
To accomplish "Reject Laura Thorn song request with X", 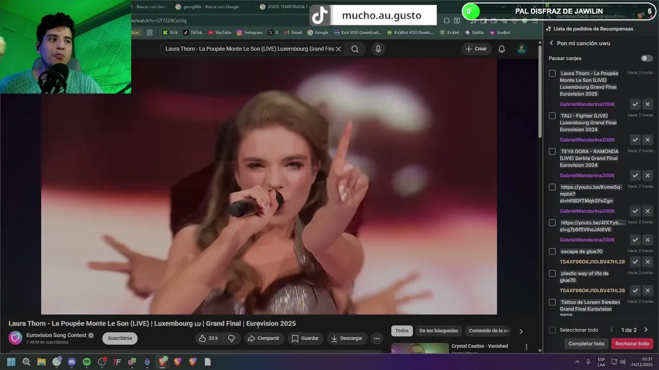I will 648,104.
